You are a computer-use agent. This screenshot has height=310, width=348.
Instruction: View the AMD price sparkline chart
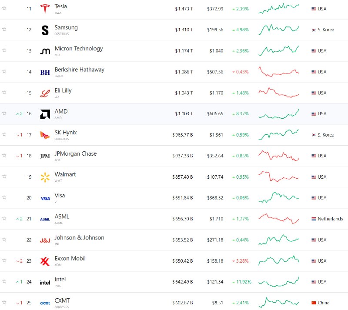[x=279, y=113]
